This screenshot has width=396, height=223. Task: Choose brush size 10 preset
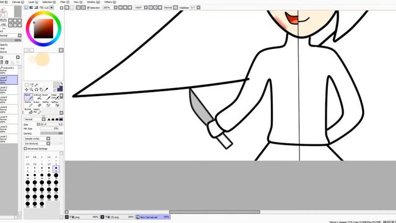[x=27, y=176]
